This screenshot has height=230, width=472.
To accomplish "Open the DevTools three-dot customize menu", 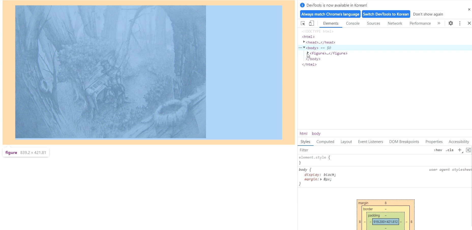I will 460,23.
